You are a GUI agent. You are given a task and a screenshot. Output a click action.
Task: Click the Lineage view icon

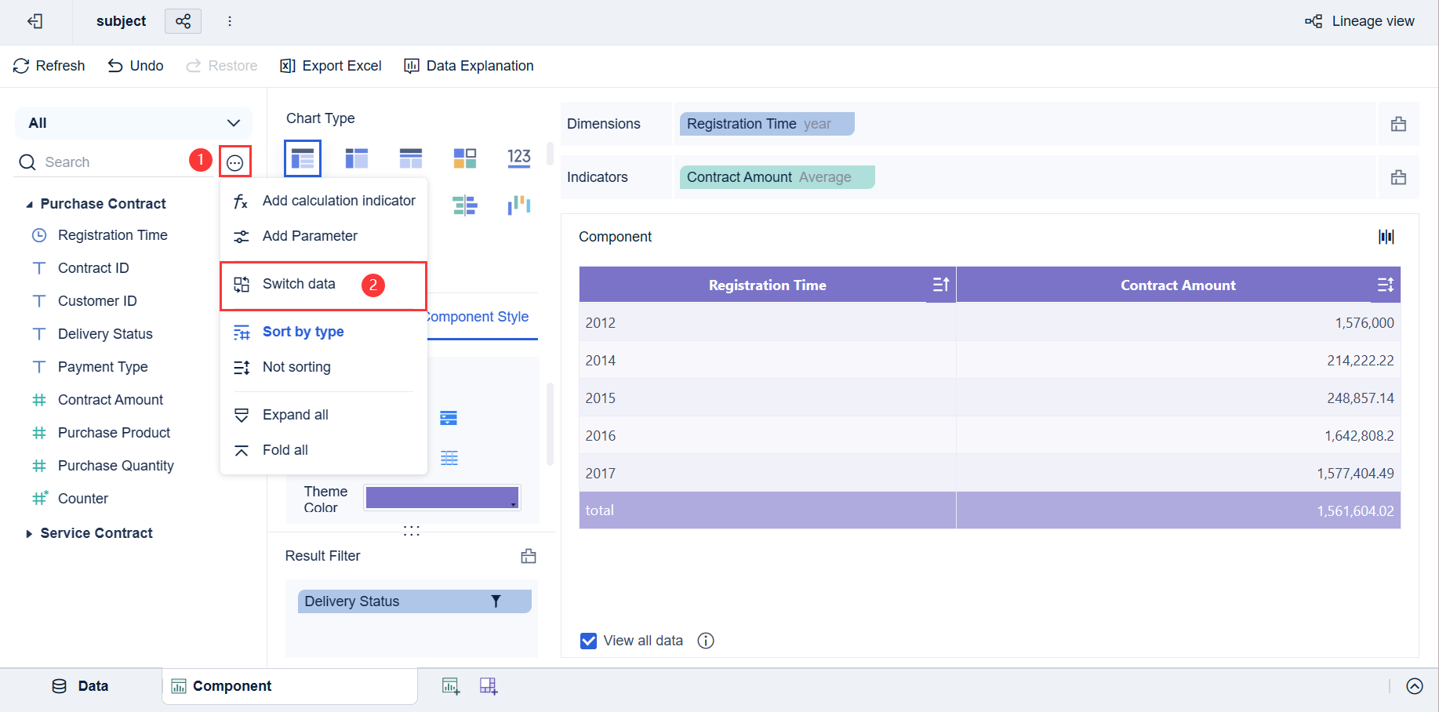pos(1313,21)
